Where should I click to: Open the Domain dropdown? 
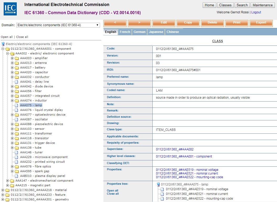coord(58,25)
